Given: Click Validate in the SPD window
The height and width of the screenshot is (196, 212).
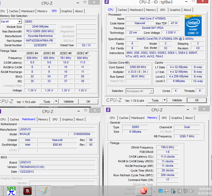Looking at the screenshot, I should (x=69, y=102).
